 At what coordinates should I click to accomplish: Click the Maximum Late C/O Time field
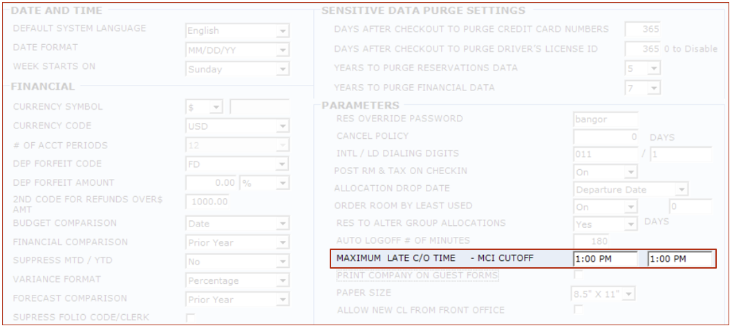tap(606, 259)
